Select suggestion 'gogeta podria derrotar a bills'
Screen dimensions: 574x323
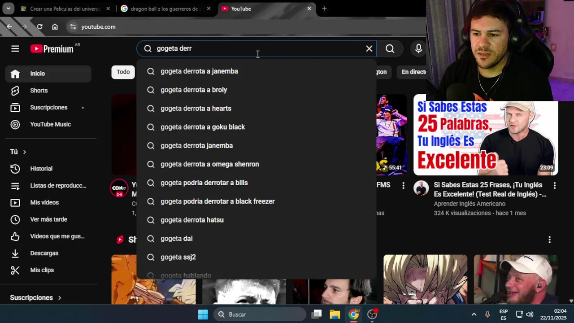[257, 183]
